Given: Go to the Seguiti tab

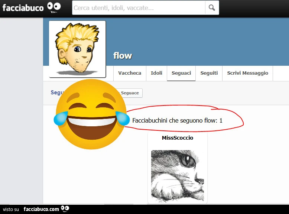Looking at the screenshot, I should (209, 73).
